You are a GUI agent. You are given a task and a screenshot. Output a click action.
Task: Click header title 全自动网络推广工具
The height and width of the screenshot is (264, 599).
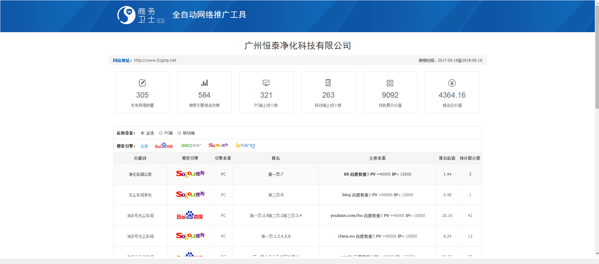coord(209,15)
